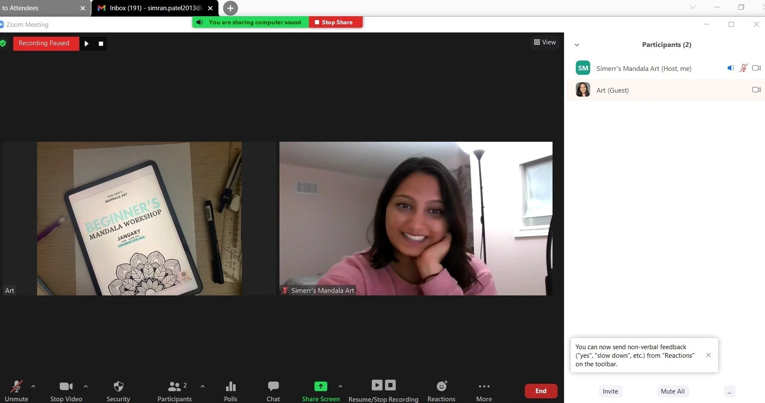Toggle host muted microphone in participants list
Viewport: 765px width, 403px height.
point(744,68)
